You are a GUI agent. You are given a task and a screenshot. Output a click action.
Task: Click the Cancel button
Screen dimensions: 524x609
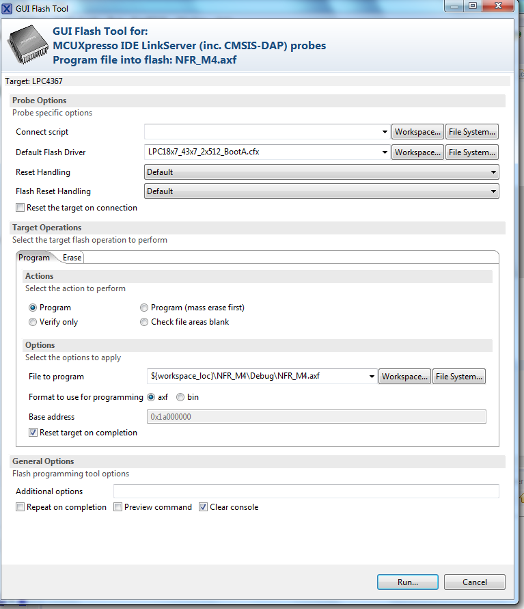pos(475,582)
